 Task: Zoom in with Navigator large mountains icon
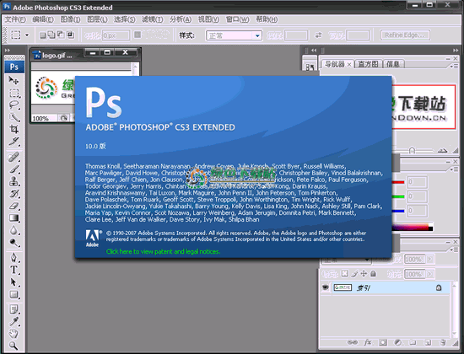coord(442,151)
